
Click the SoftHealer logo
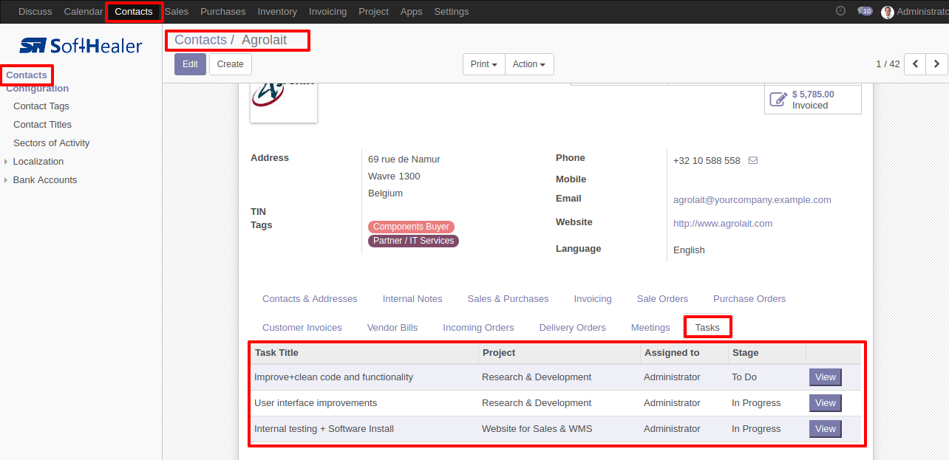coord(81,46)
